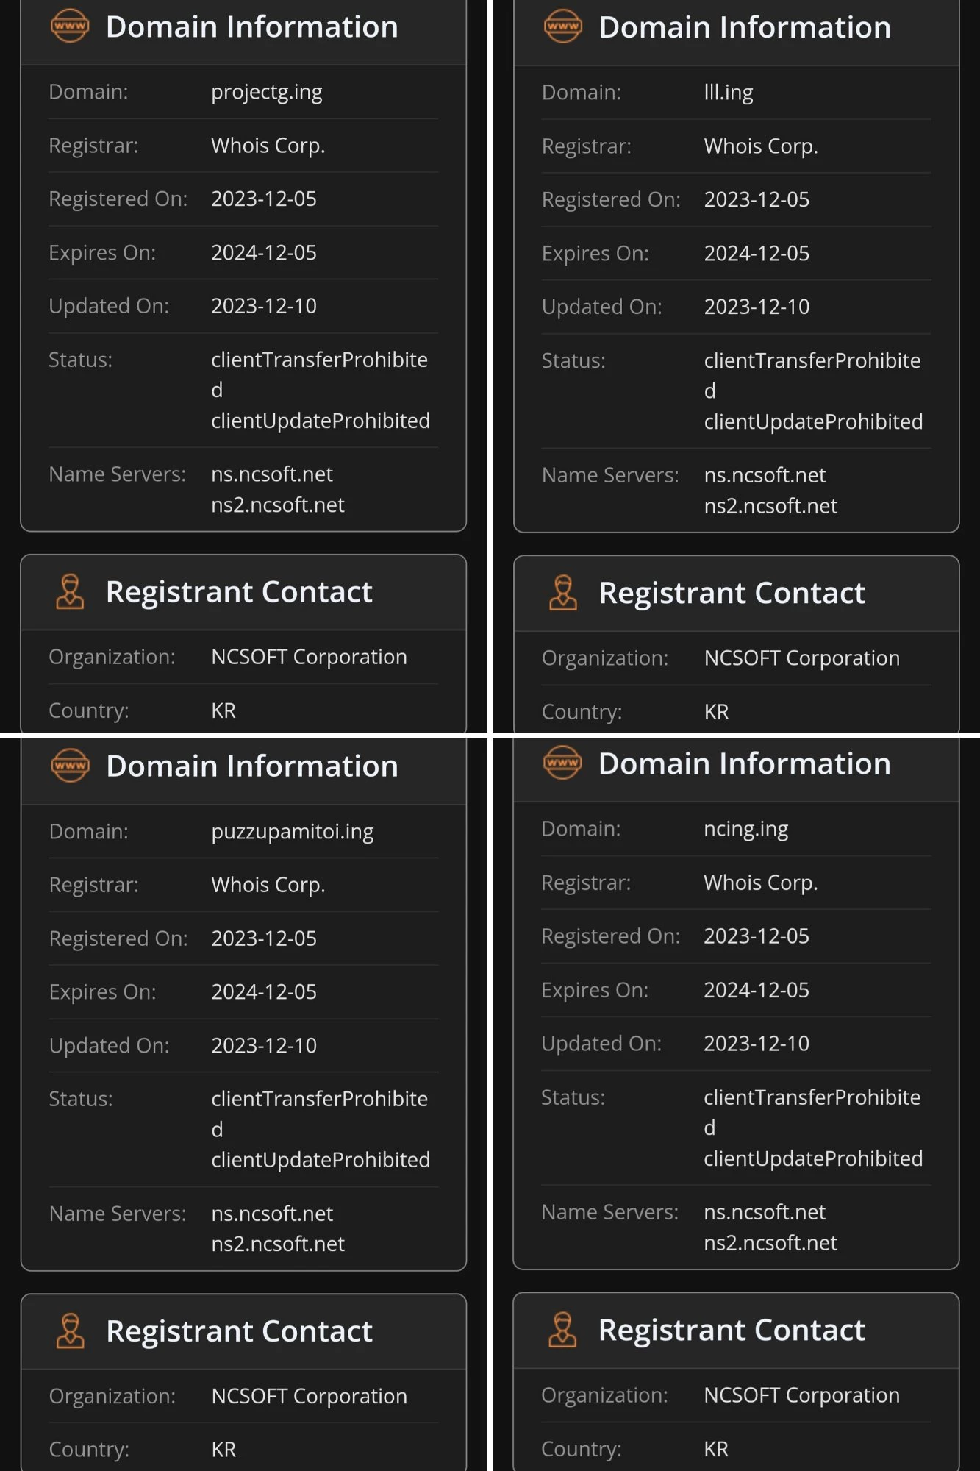980x1471 pixels.
Task: Select the projectg.ing domain name
Action: (266, 92)
